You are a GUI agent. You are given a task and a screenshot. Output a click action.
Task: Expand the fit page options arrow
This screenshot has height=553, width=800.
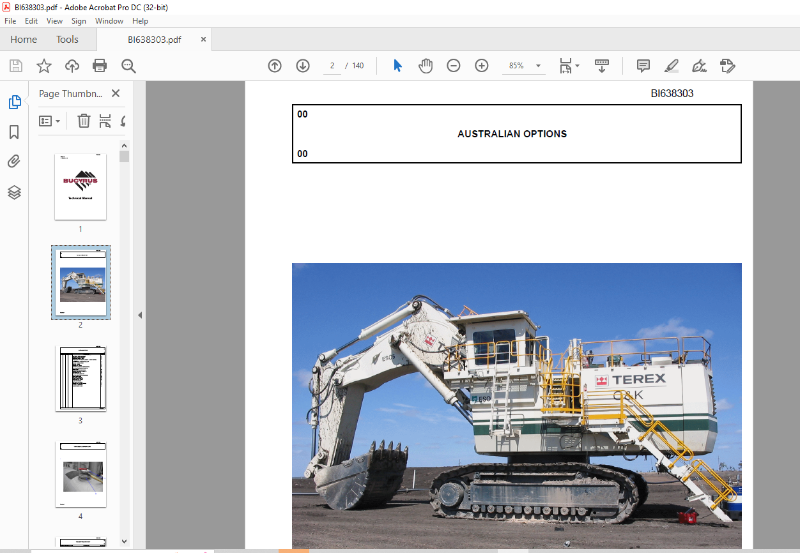coord(578,66)
